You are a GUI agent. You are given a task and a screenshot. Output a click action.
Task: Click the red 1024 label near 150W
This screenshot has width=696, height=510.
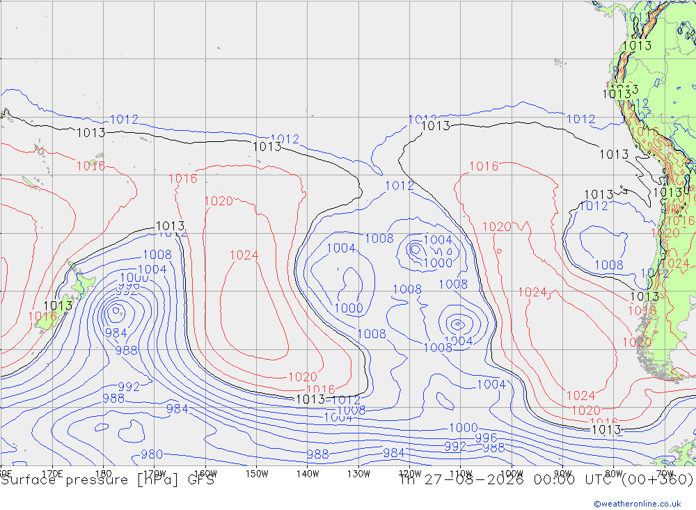pyautogui.click(x=244, y=255)
